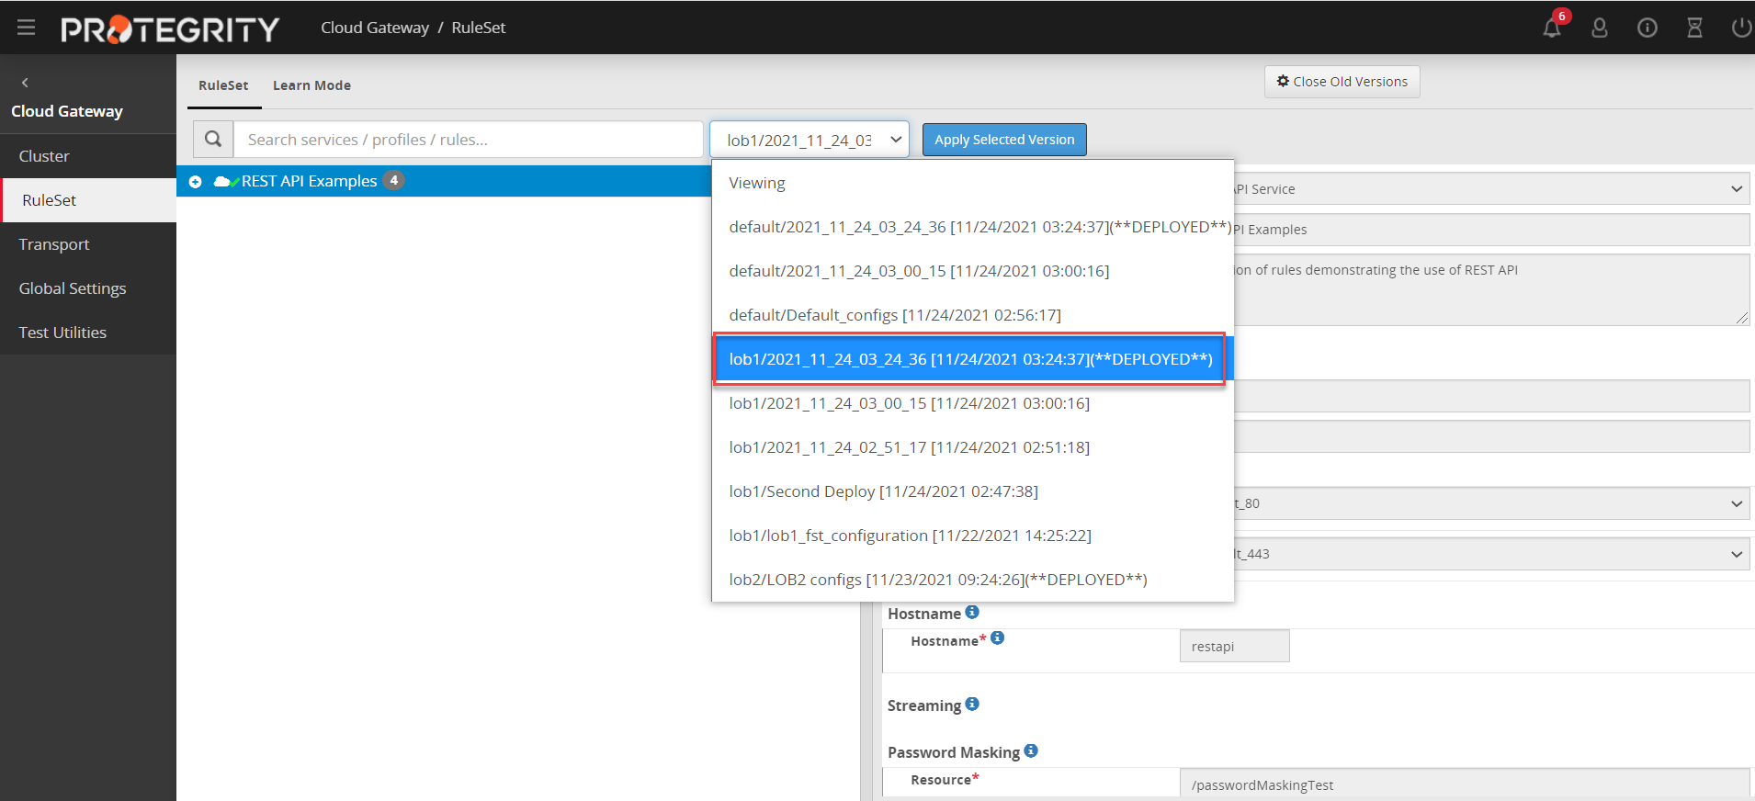Screen dimensions: 1755x801
Task: Open RuleSet in the sidebar
Action: [88, 200]
